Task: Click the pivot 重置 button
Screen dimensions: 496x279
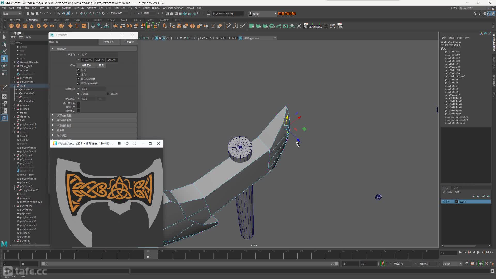Action: click(x=101, y=65)
